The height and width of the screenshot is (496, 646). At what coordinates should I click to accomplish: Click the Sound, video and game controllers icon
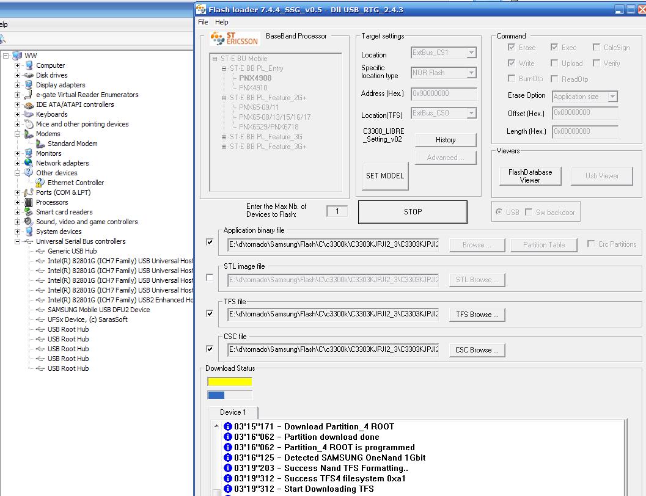[29, 222]
